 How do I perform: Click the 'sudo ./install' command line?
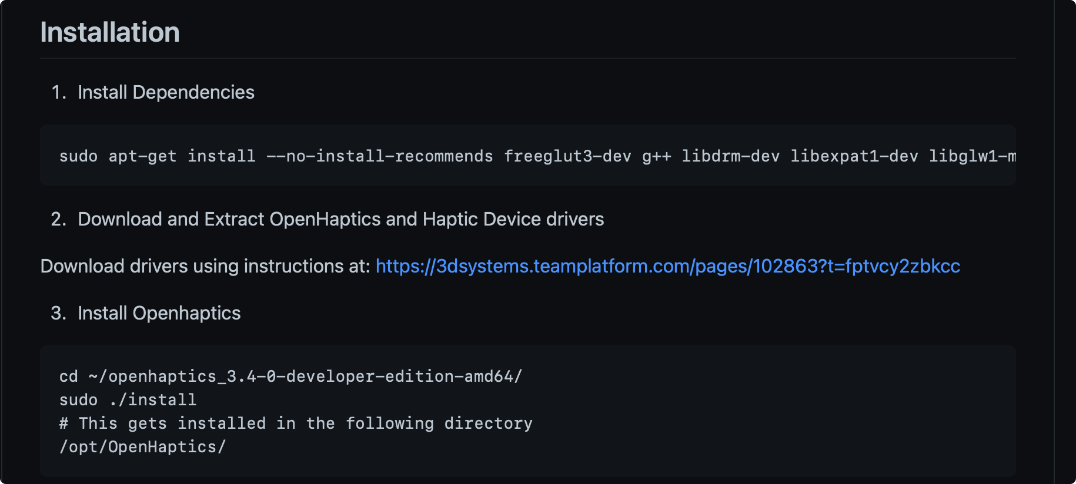(x=128, y=400)
